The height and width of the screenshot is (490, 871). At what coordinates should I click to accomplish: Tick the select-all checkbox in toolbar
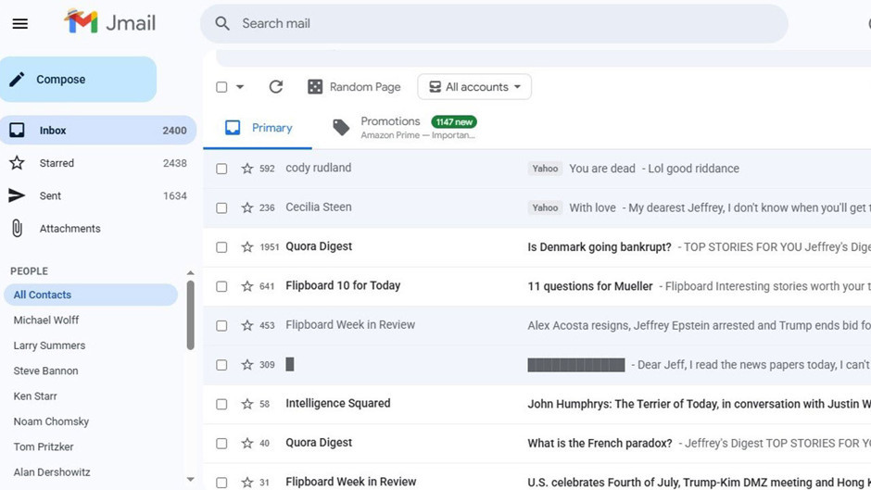pyautogui.click(x=221, y=87)
